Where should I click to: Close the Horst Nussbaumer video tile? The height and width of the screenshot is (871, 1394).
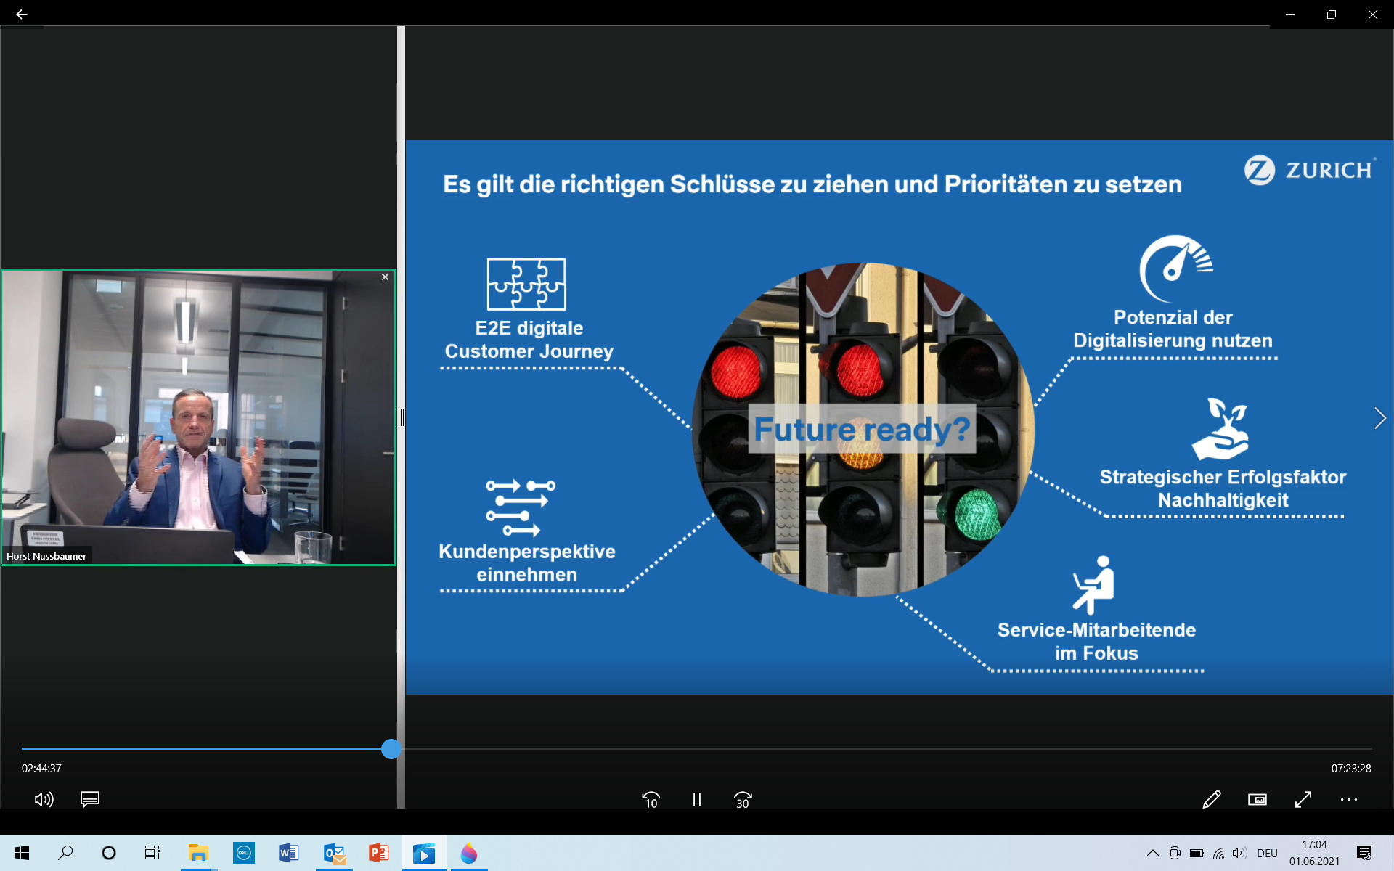385,277
